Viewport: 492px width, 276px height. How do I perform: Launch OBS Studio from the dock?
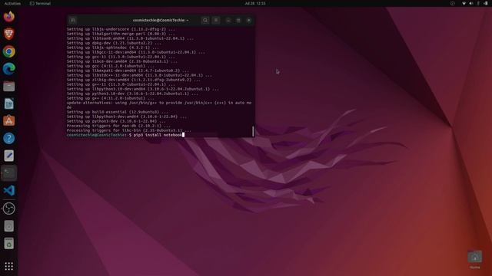pos(8,209)
